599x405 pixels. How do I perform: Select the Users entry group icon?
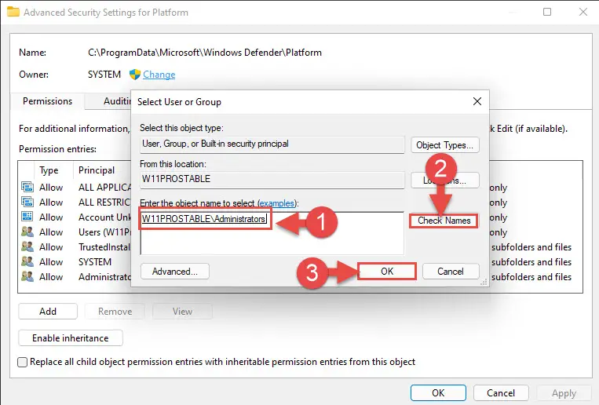click(x=27, y=232)
